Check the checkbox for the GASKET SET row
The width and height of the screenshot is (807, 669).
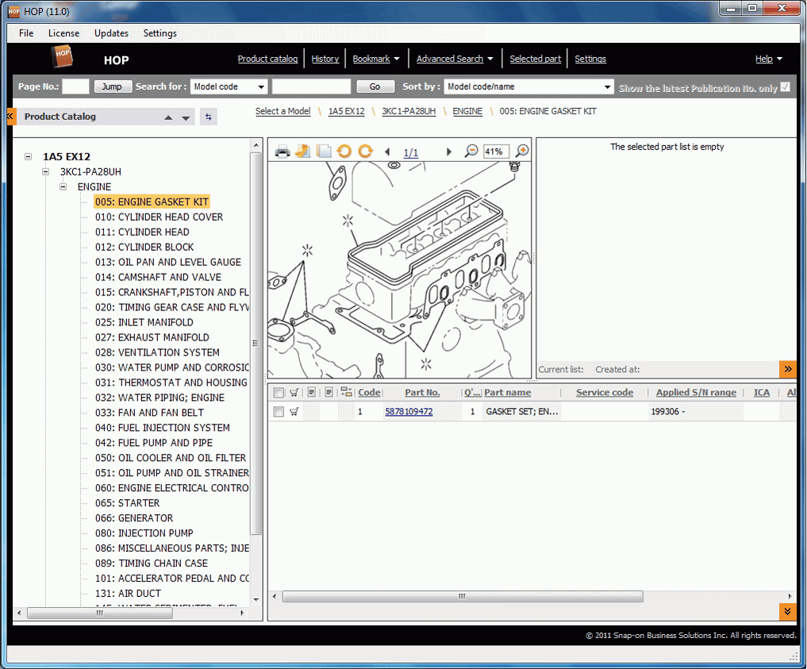point(277,411)
